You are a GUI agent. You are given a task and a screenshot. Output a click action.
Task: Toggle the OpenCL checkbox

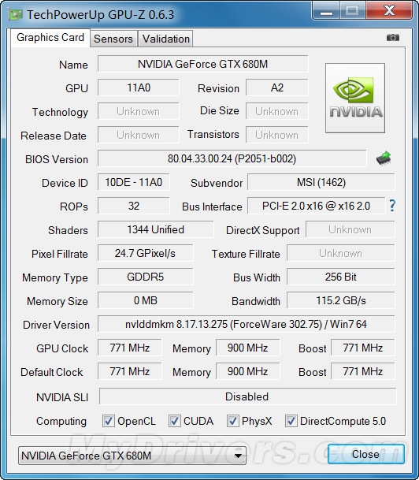(x=108, y=421)
